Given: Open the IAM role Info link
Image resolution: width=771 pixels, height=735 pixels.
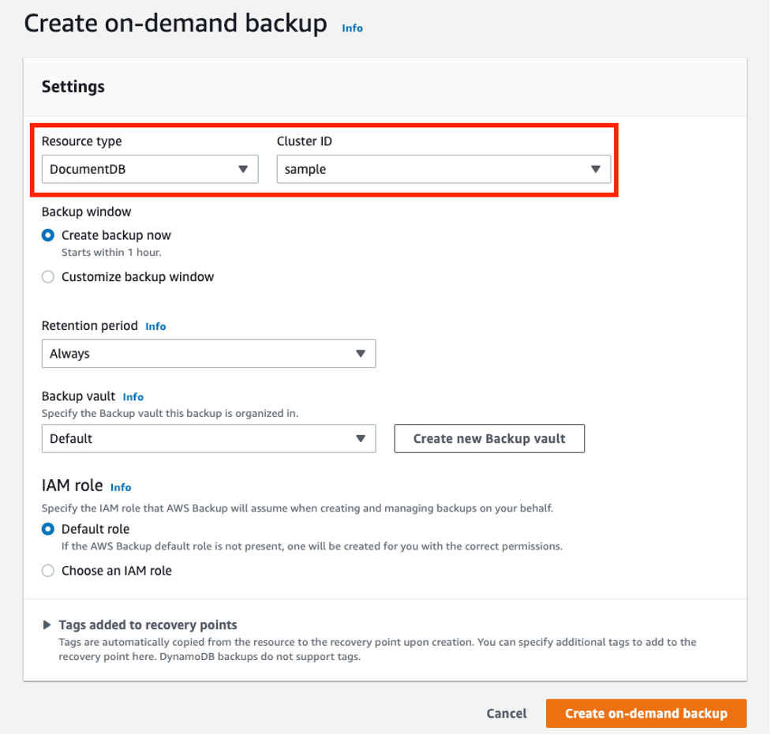Looking at the screenshot, I should [x=120, y=487].
